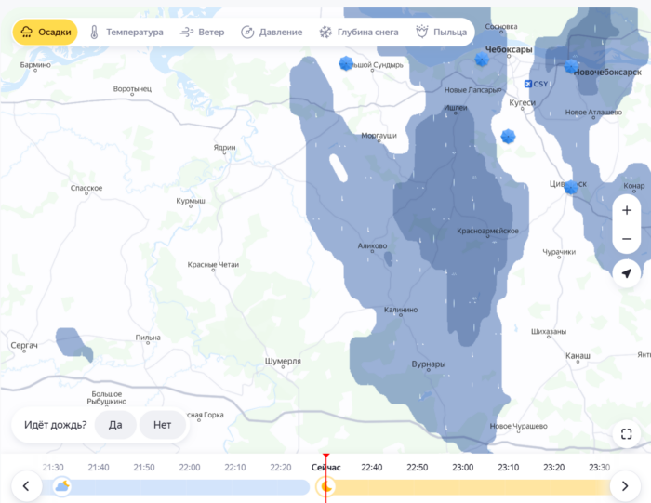Open the Пыльца pollen layer
This screenshot has height=503, width=651.
442,32
